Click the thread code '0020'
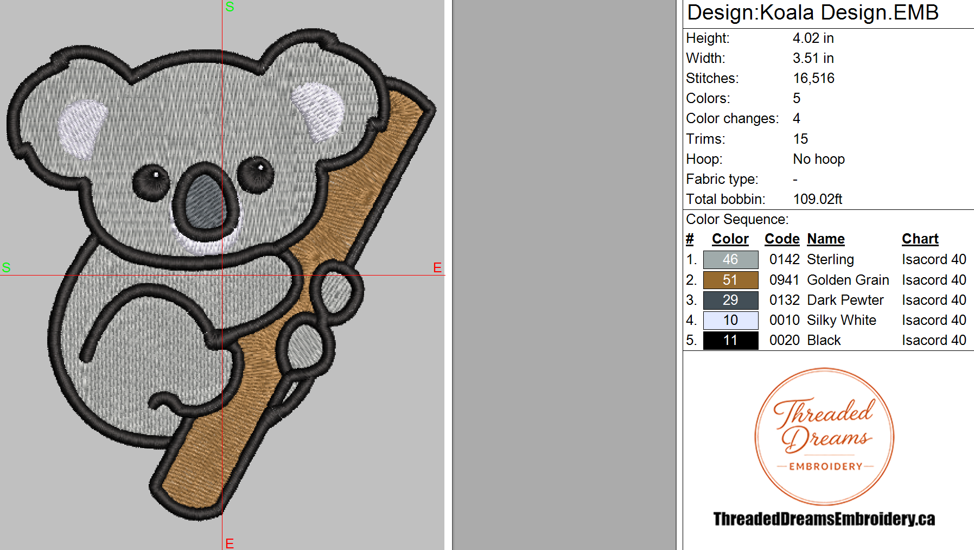The image size is (974, 550). (x=785, y=340)
